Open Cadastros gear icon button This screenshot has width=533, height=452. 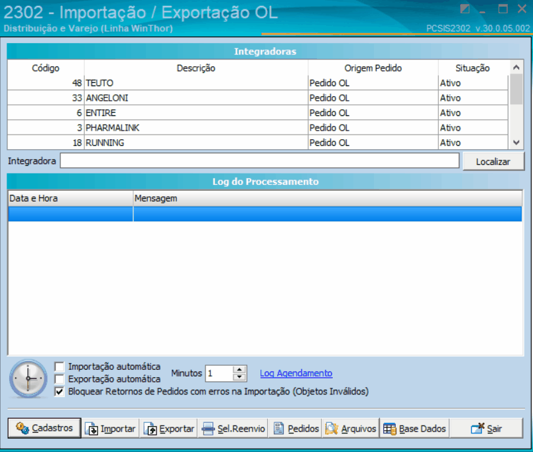[23, 428]
